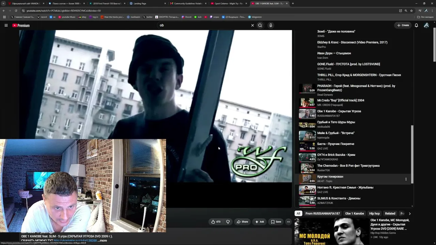Grab the playlist panel scrollbar

pos(412,154)
